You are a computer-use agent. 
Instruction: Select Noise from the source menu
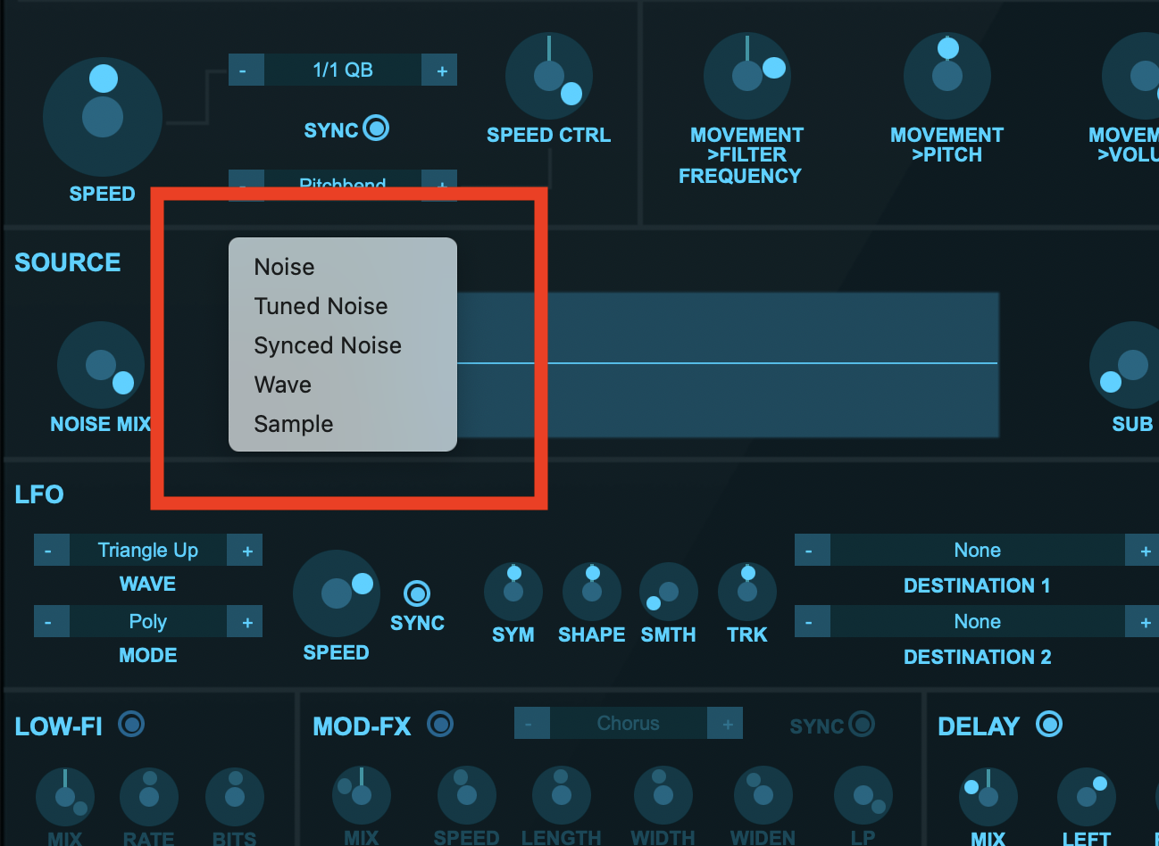(x=284, y=267)
